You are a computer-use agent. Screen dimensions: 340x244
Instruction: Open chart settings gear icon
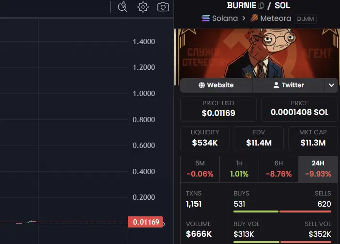click(143, 7)
